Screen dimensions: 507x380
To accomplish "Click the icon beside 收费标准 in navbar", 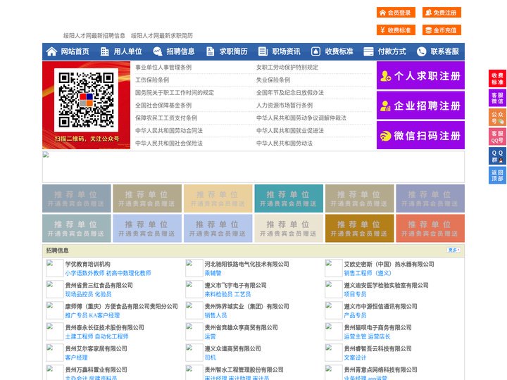I will (315, 51).
